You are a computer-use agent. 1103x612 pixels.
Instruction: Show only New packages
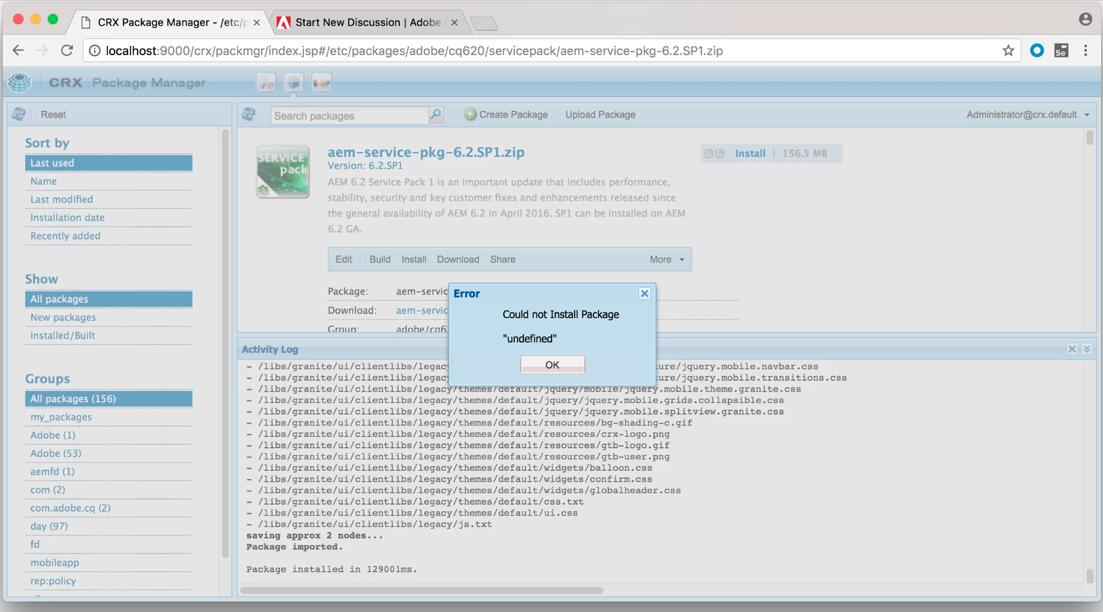109,317
